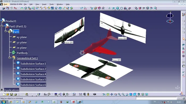
Task: Toggle Focus OFF label on bottom image
Action: point(116,60)
